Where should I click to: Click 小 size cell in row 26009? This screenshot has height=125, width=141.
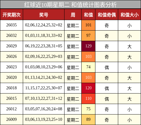130,120
